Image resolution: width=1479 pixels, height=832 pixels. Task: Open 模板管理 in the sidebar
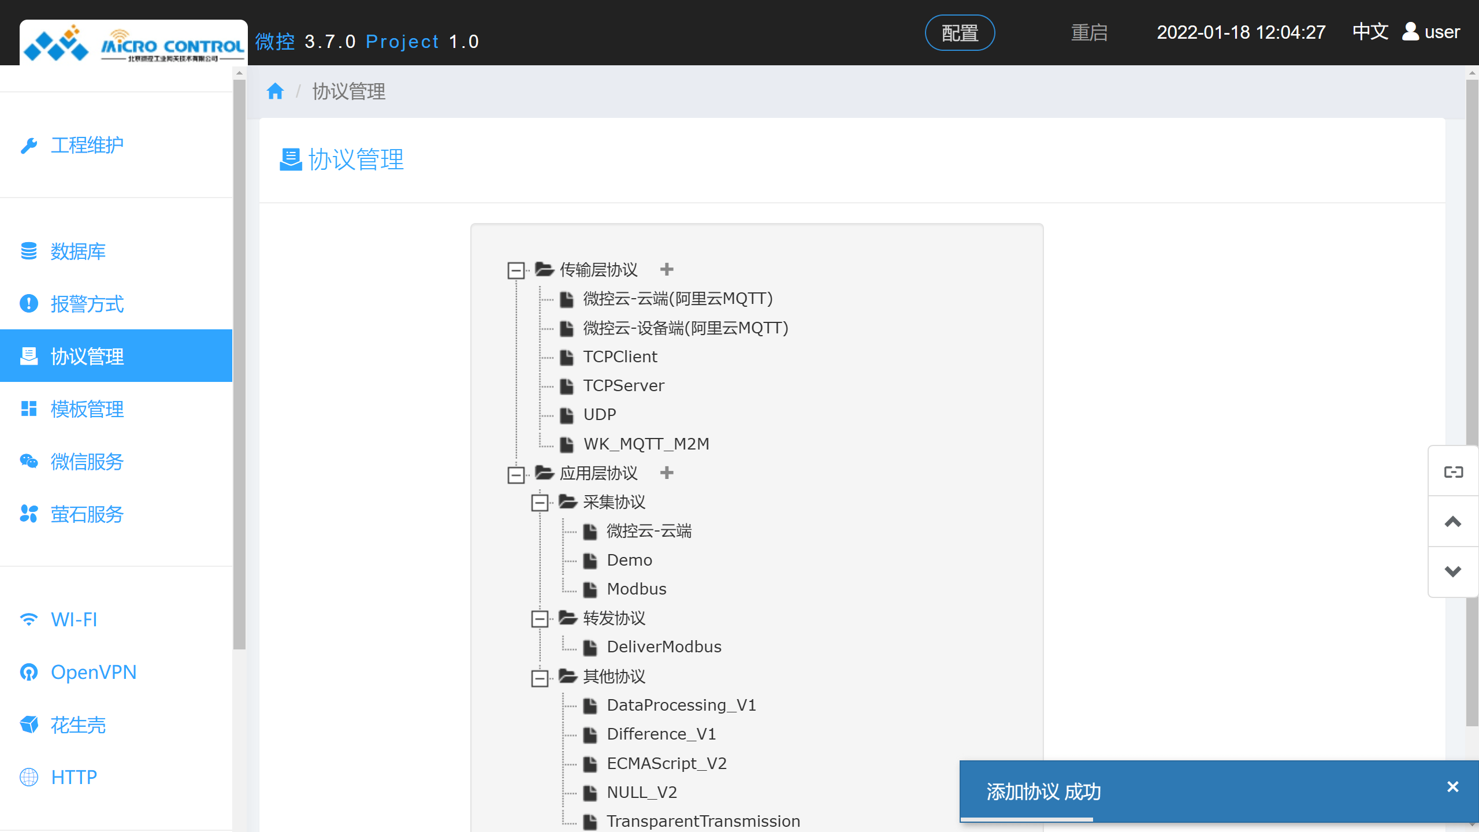[87, 409]
